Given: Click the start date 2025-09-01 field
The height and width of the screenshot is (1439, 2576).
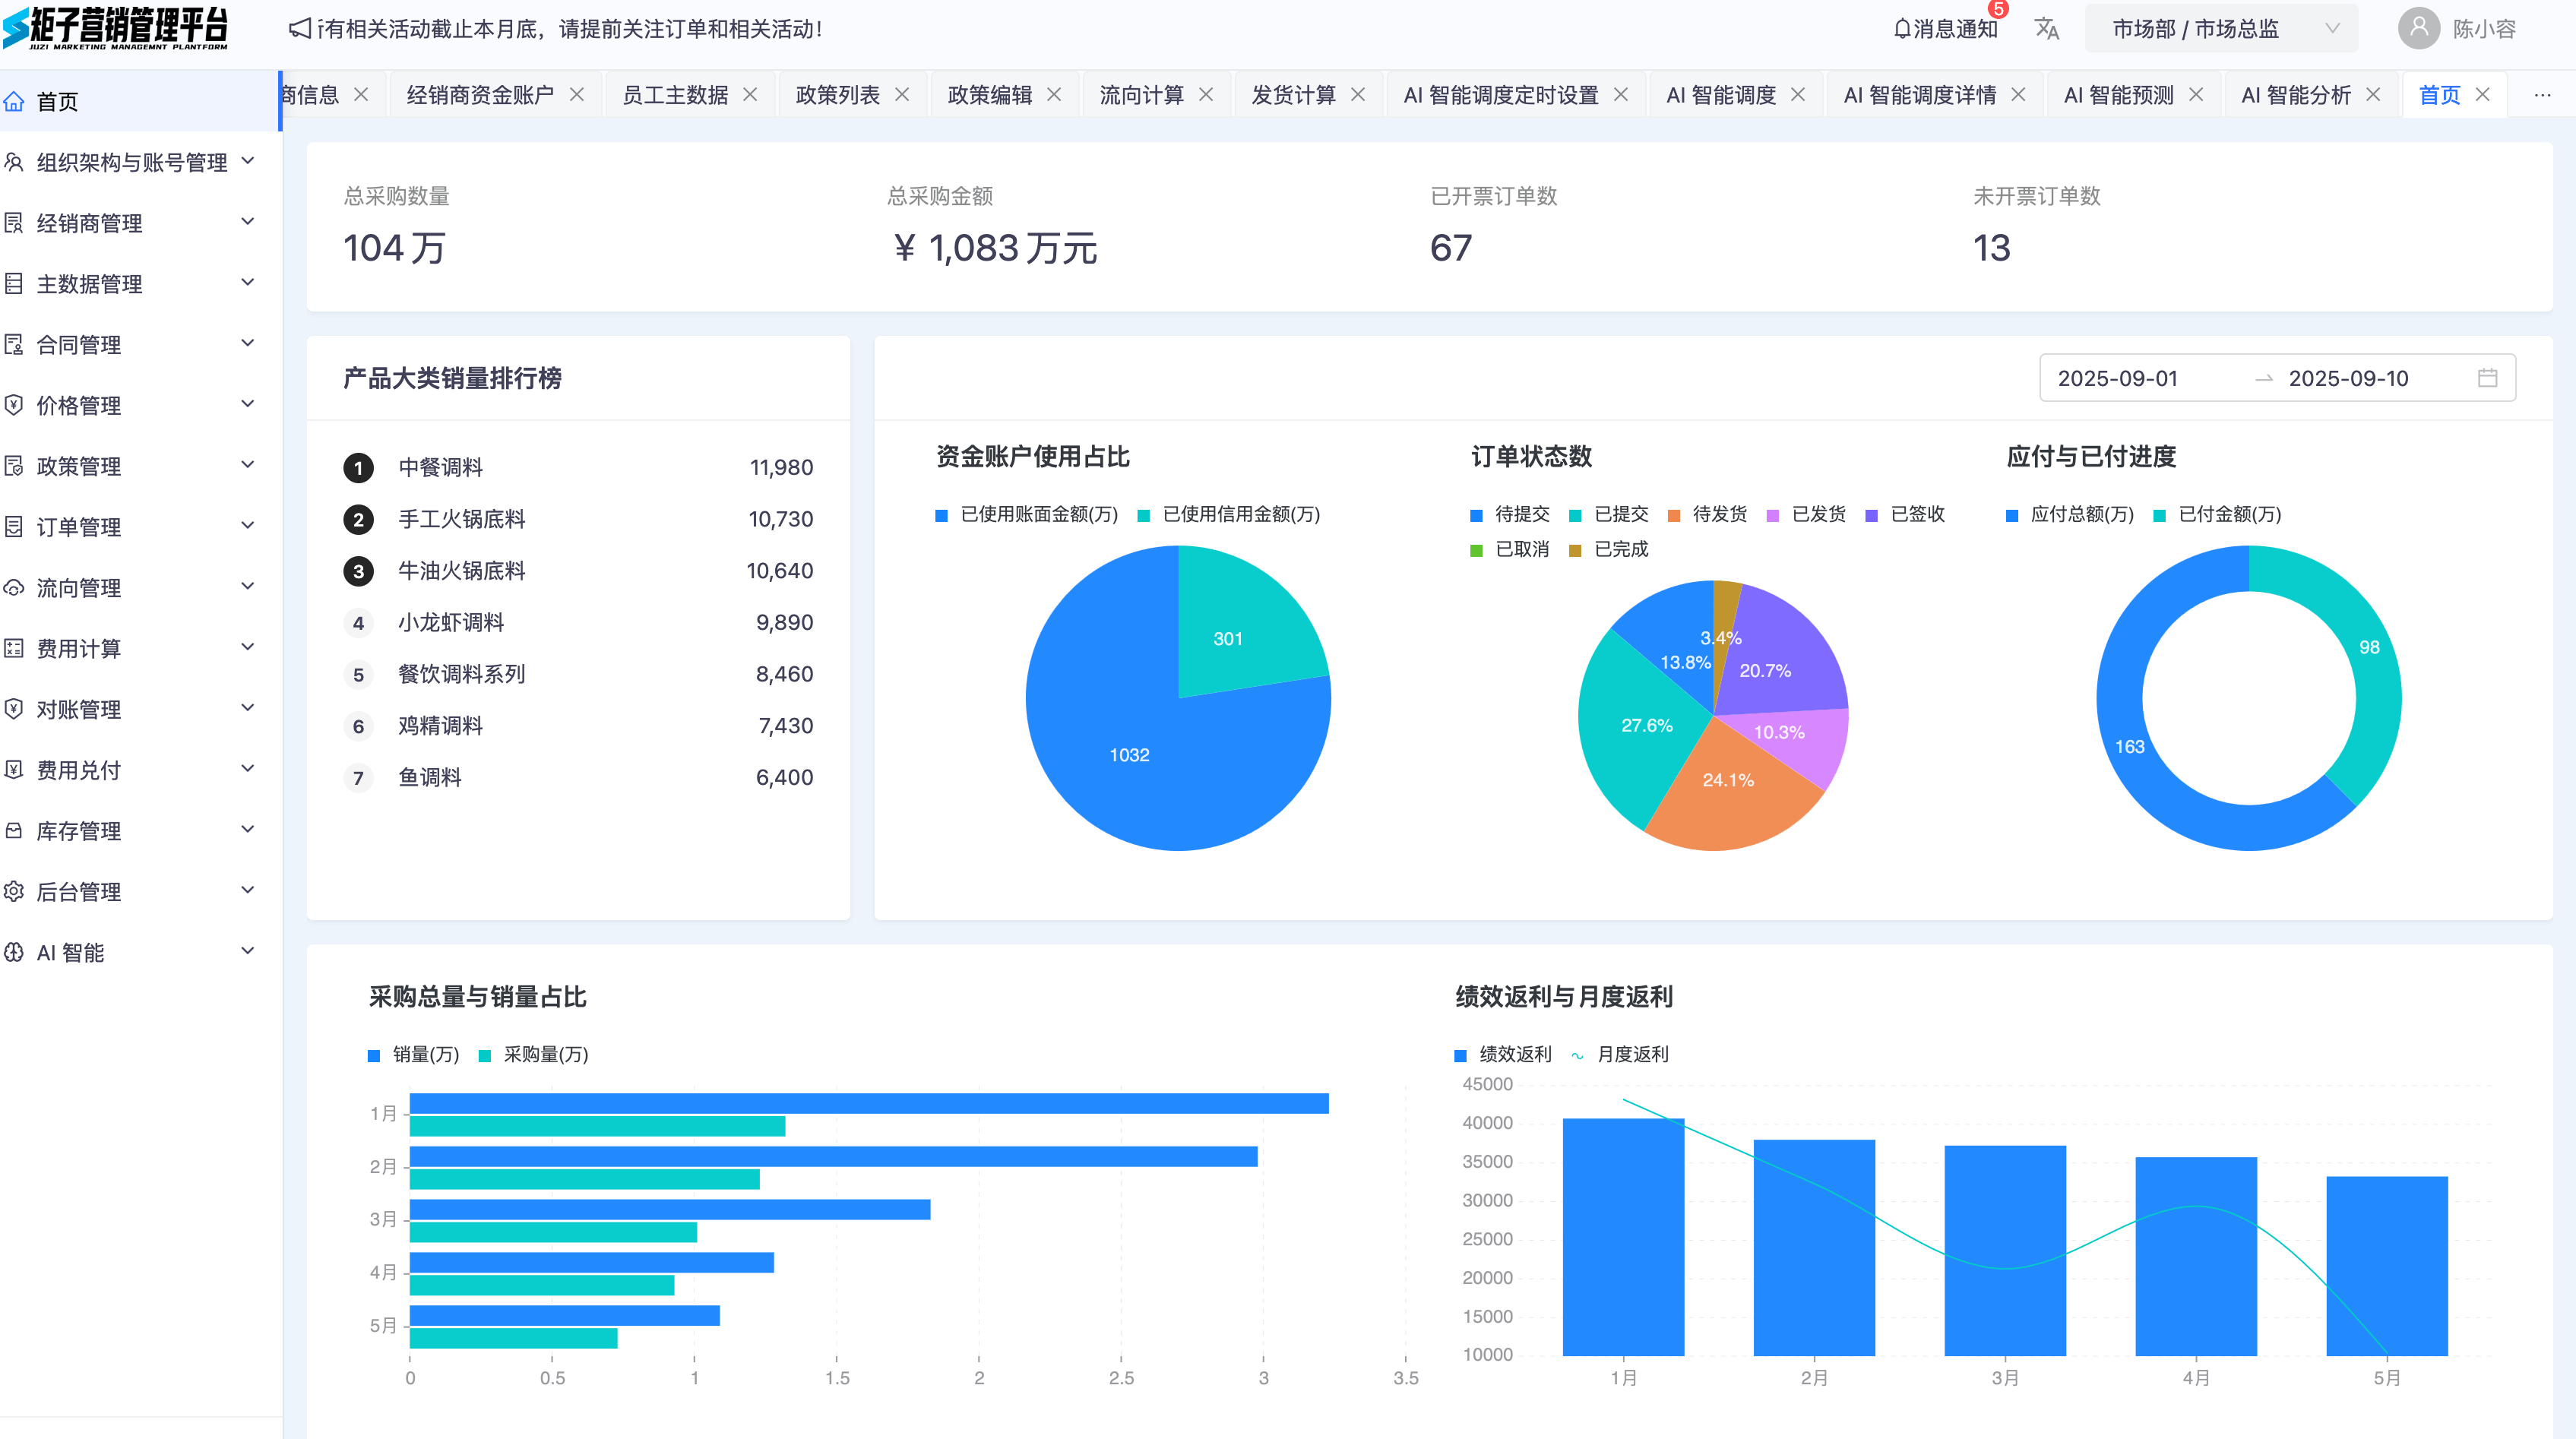Looking at the screenshot, I should 2117,378.
